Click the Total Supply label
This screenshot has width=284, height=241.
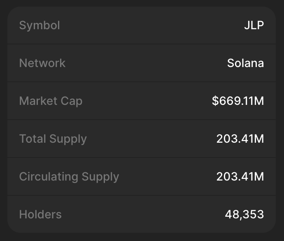[53, 139]
